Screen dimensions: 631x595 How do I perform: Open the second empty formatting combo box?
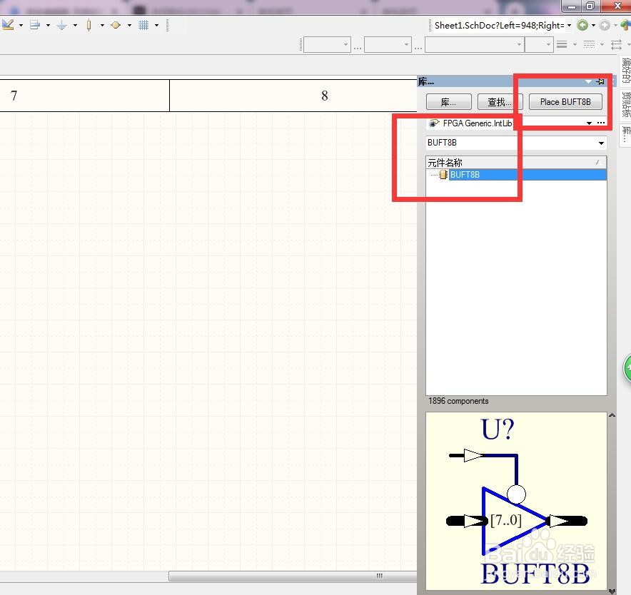click(x=388, y=44)
